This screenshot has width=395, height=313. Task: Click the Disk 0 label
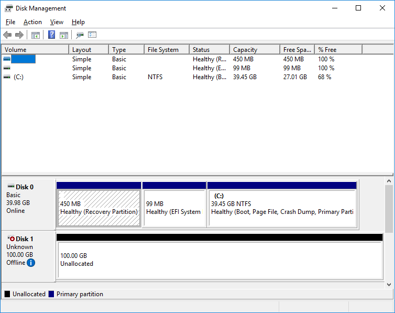point(25,187)
